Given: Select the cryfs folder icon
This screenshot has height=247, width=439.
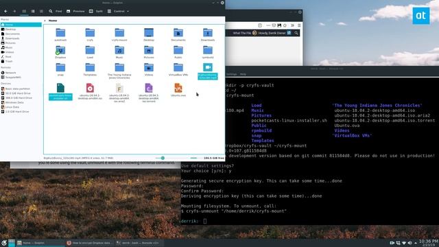Looking at the screenshot, I should click(90, 33).
